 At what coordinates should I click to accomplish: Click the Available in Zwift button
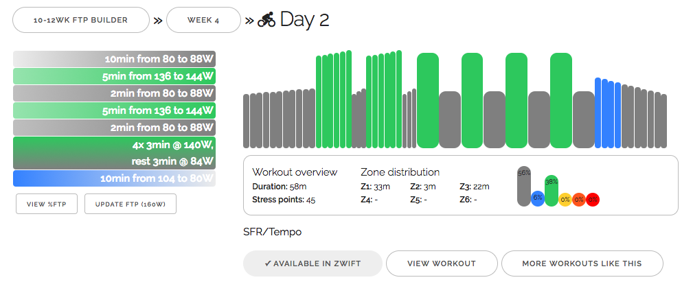[312, 263]
